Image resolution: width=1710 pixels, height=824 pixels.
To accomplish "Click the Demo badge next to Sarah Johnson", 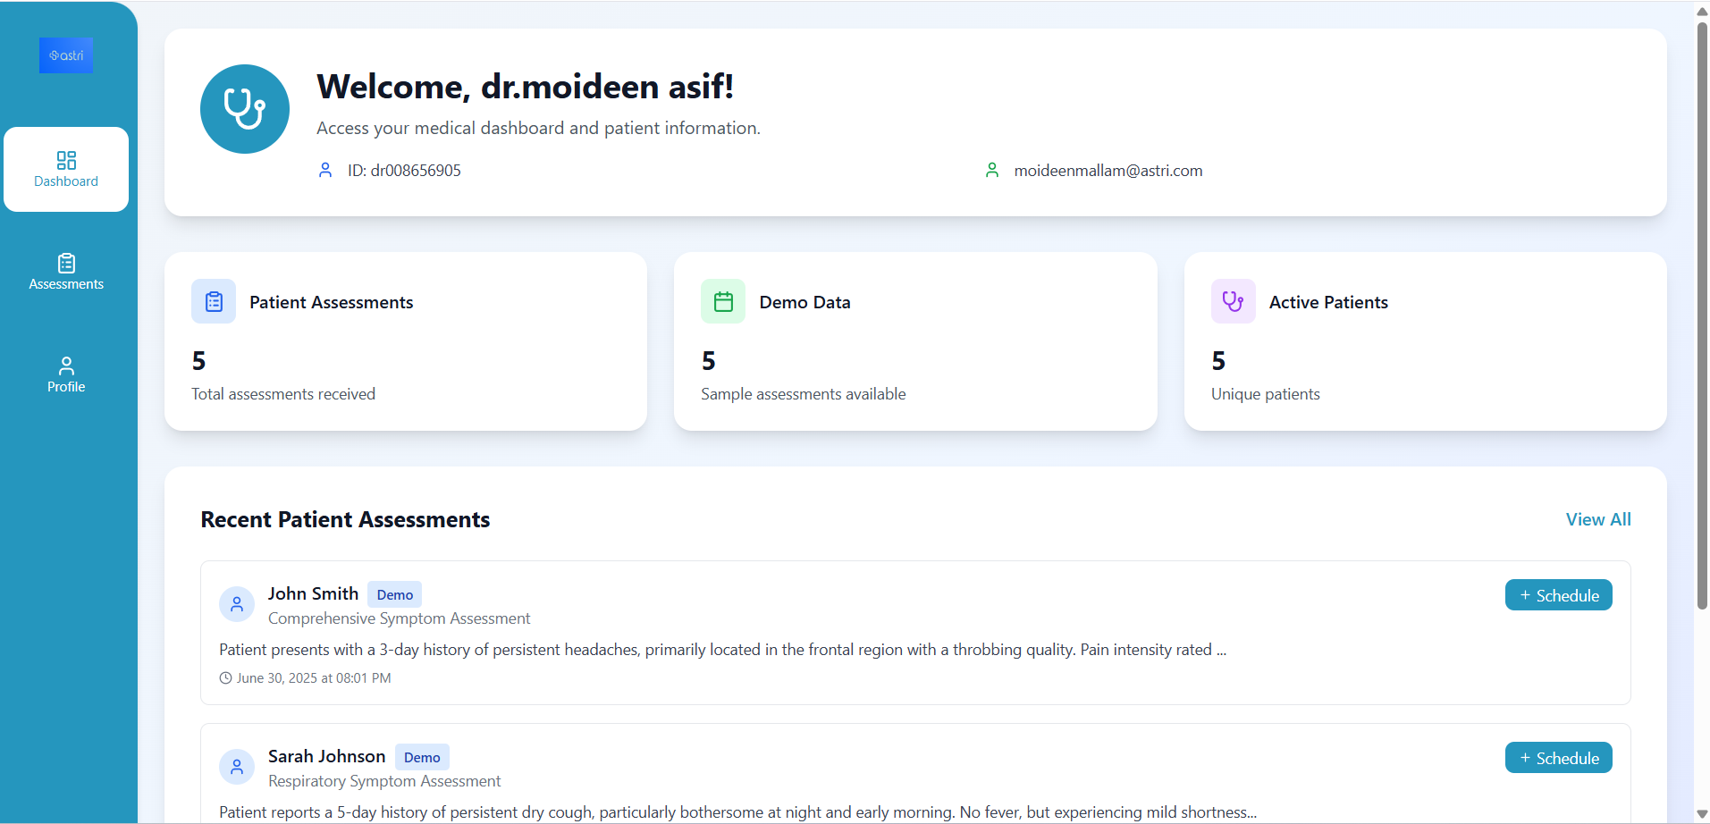I will [x=422, y=757].
